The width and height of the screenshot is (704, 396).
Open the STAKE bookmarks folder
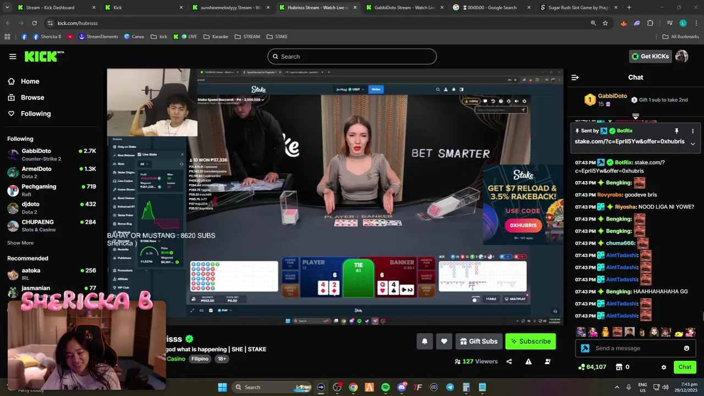click(277, 36)
